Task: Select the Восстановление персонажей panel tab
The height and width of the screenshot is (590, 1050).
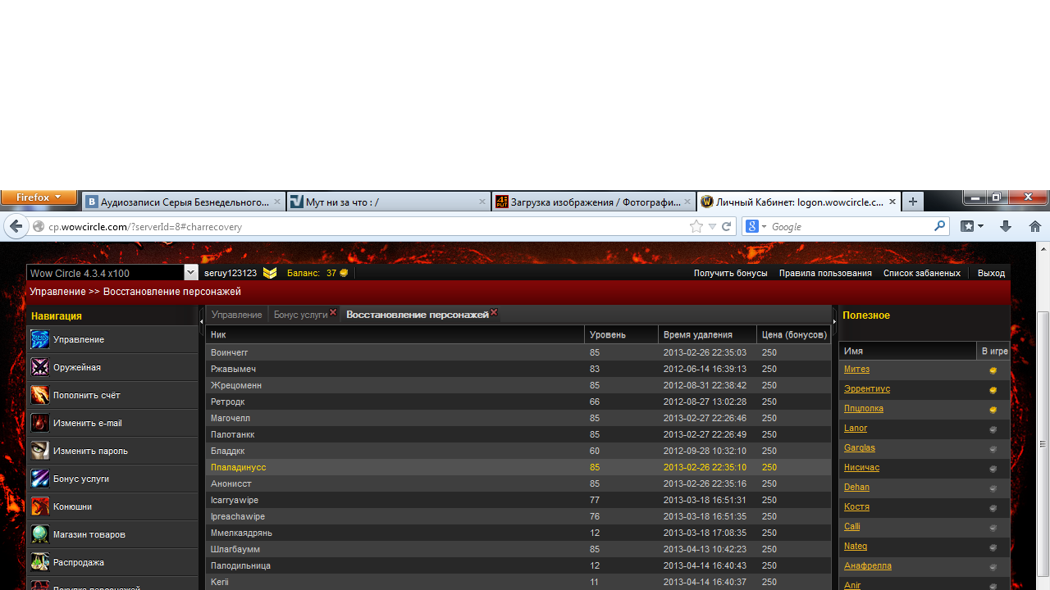Action: click(417, 315)
